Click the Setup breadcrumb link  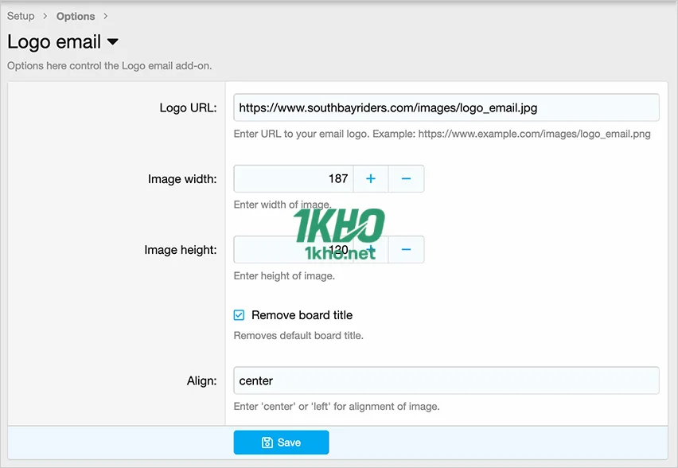pyautogui.click(x=21, y=16)
